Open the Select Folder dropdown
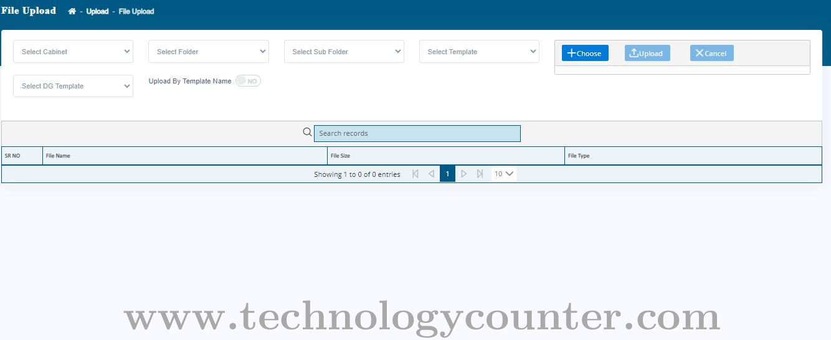This screenshot has width=831, height=340. (x=209, y=52)
